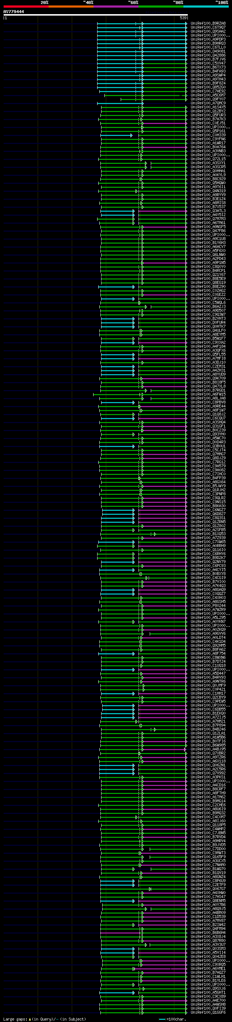Open hit UniRef100_Q0FI39
Screen dimensions: 232x1022
(208, 1008)
